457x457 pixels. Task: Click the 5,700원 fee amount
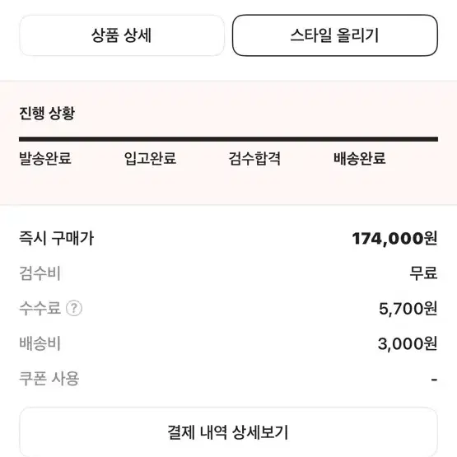coord(408,308)
